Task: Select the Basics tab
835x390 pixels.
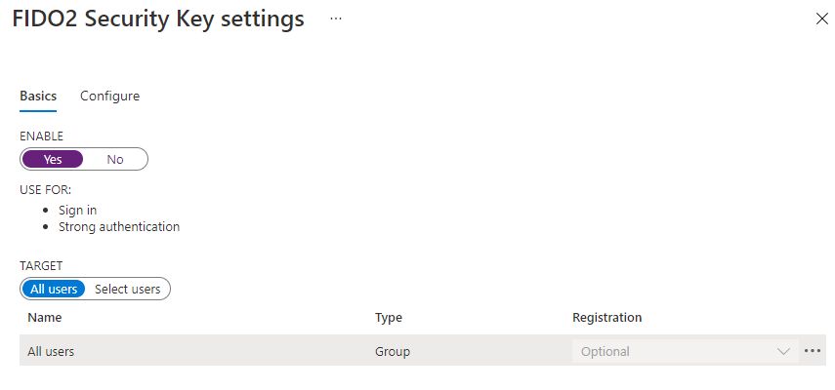Action: pyautogui.click(x=38, y=96)
